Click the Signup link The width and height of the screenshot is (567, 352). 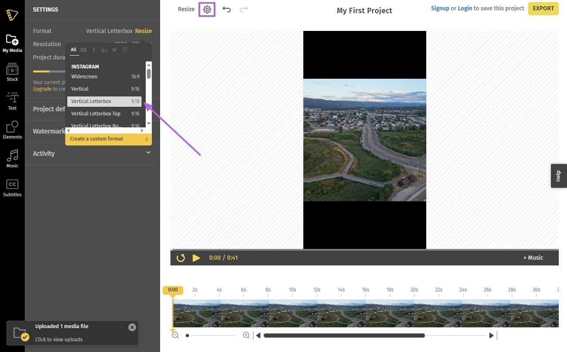(440, 8)
